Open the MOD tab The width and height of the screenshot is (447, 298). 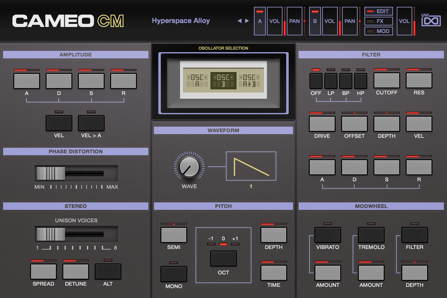[x=378, y=31]
